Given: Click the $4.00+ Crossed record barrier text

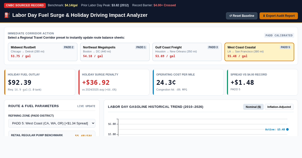Looking at the screenshot, I should 165,5.
